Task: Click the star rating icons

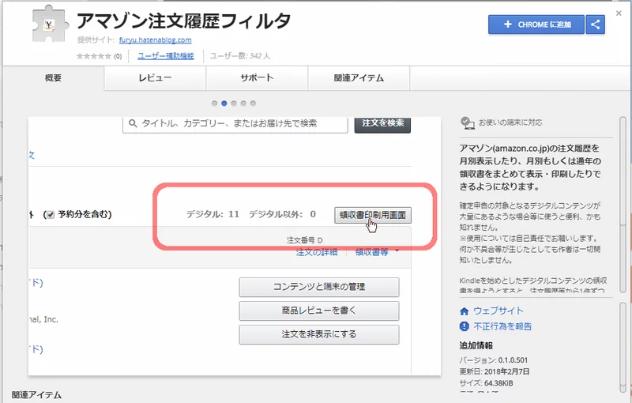Action: (94, 56)
